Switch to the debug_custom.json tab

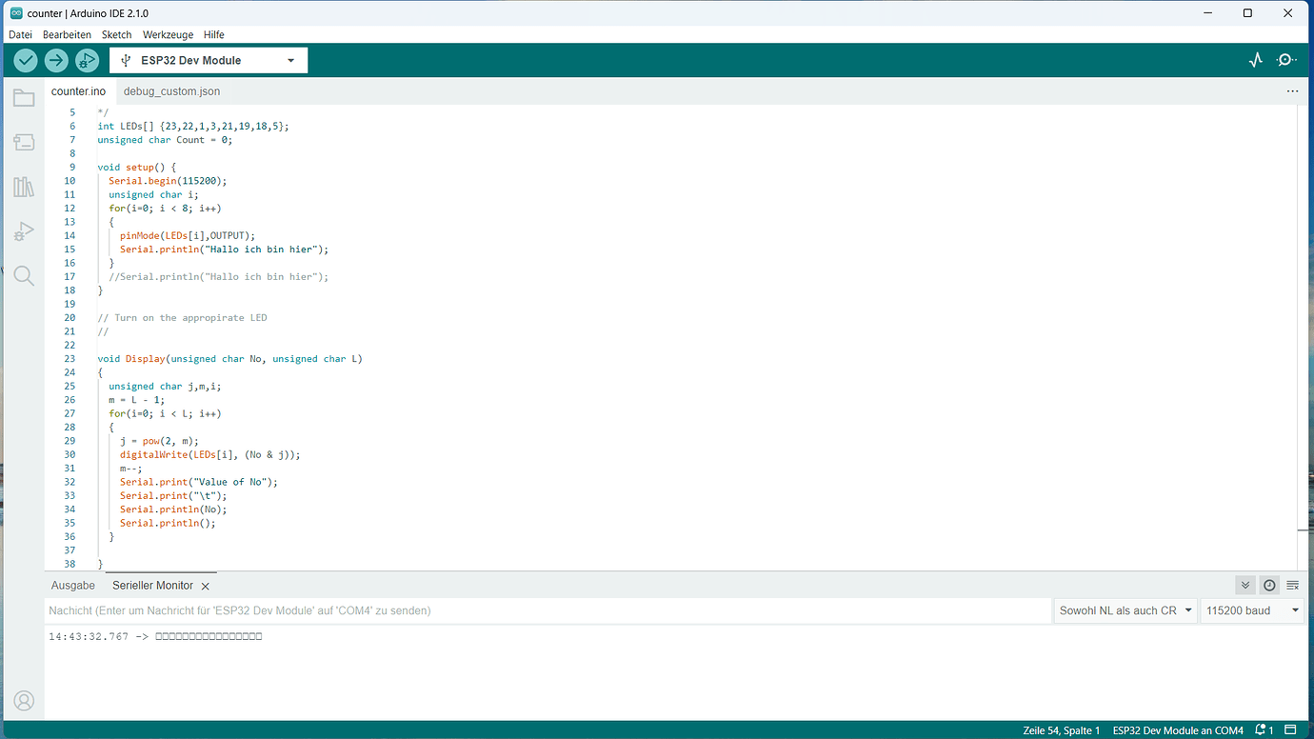[x=171, y=90]
